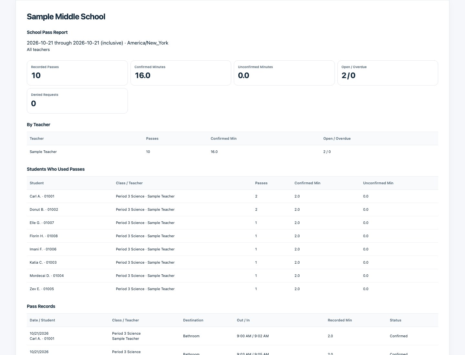Click the Passes count 2 for Donut B.
Screen dimensions: 465x355
tap(256, 209)
